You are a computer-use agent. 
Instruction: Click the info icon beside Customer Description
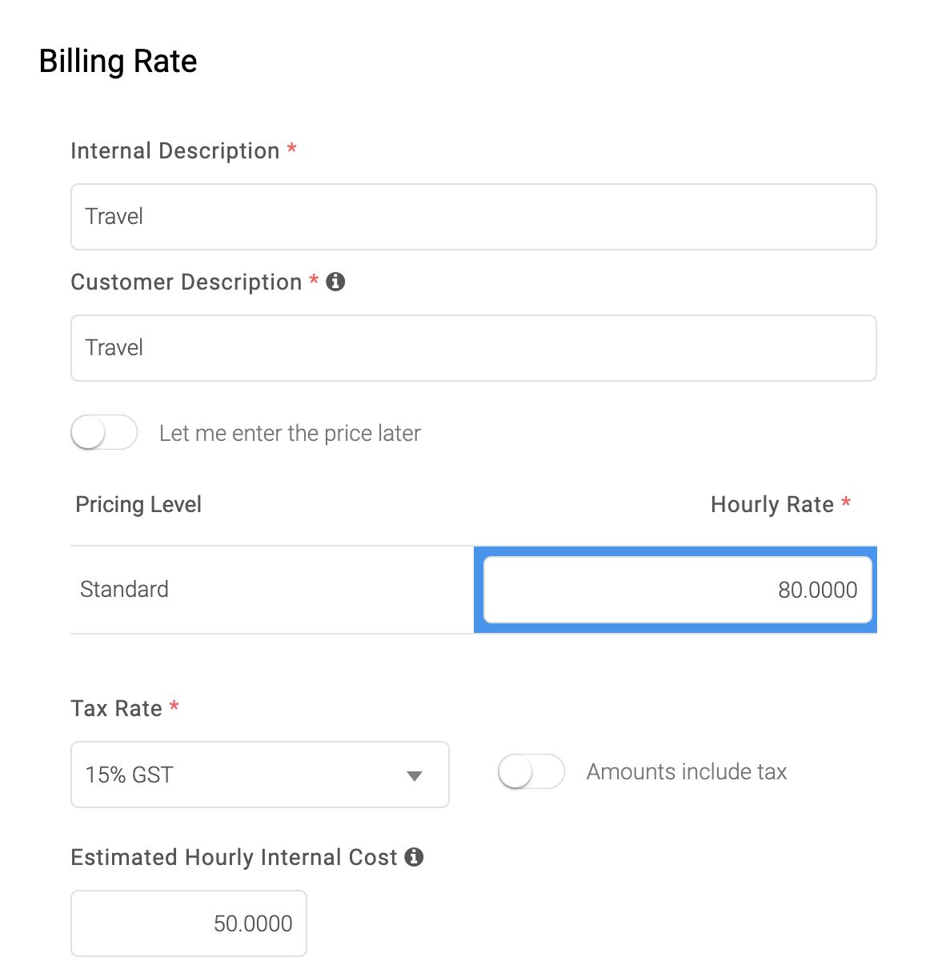pos(335,282)
